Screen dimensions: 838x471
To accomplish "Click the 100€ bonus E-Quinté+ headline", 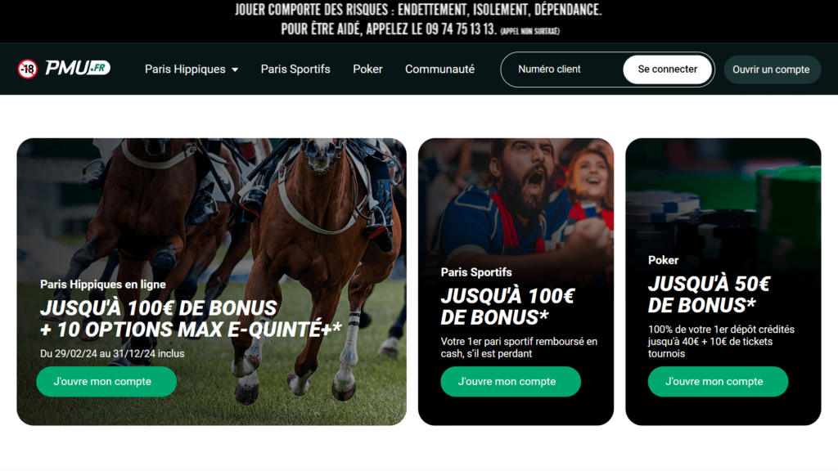I will point(191,319).
